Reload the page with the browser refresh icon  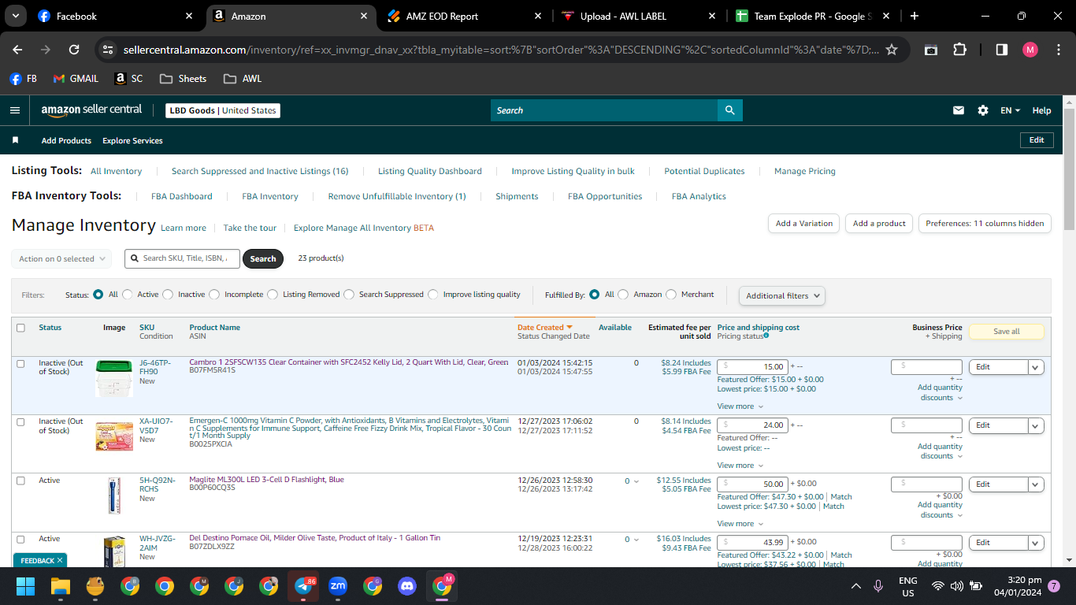74,50
